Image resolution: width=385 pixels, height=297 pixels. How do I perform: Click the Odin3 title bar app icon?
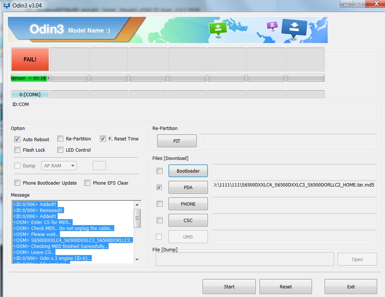[x=6, y=5]
